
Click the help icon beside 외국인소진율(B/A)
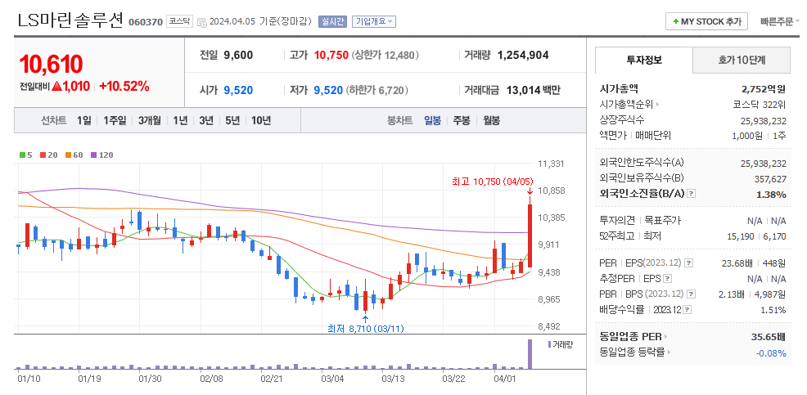tap(692, 195)
